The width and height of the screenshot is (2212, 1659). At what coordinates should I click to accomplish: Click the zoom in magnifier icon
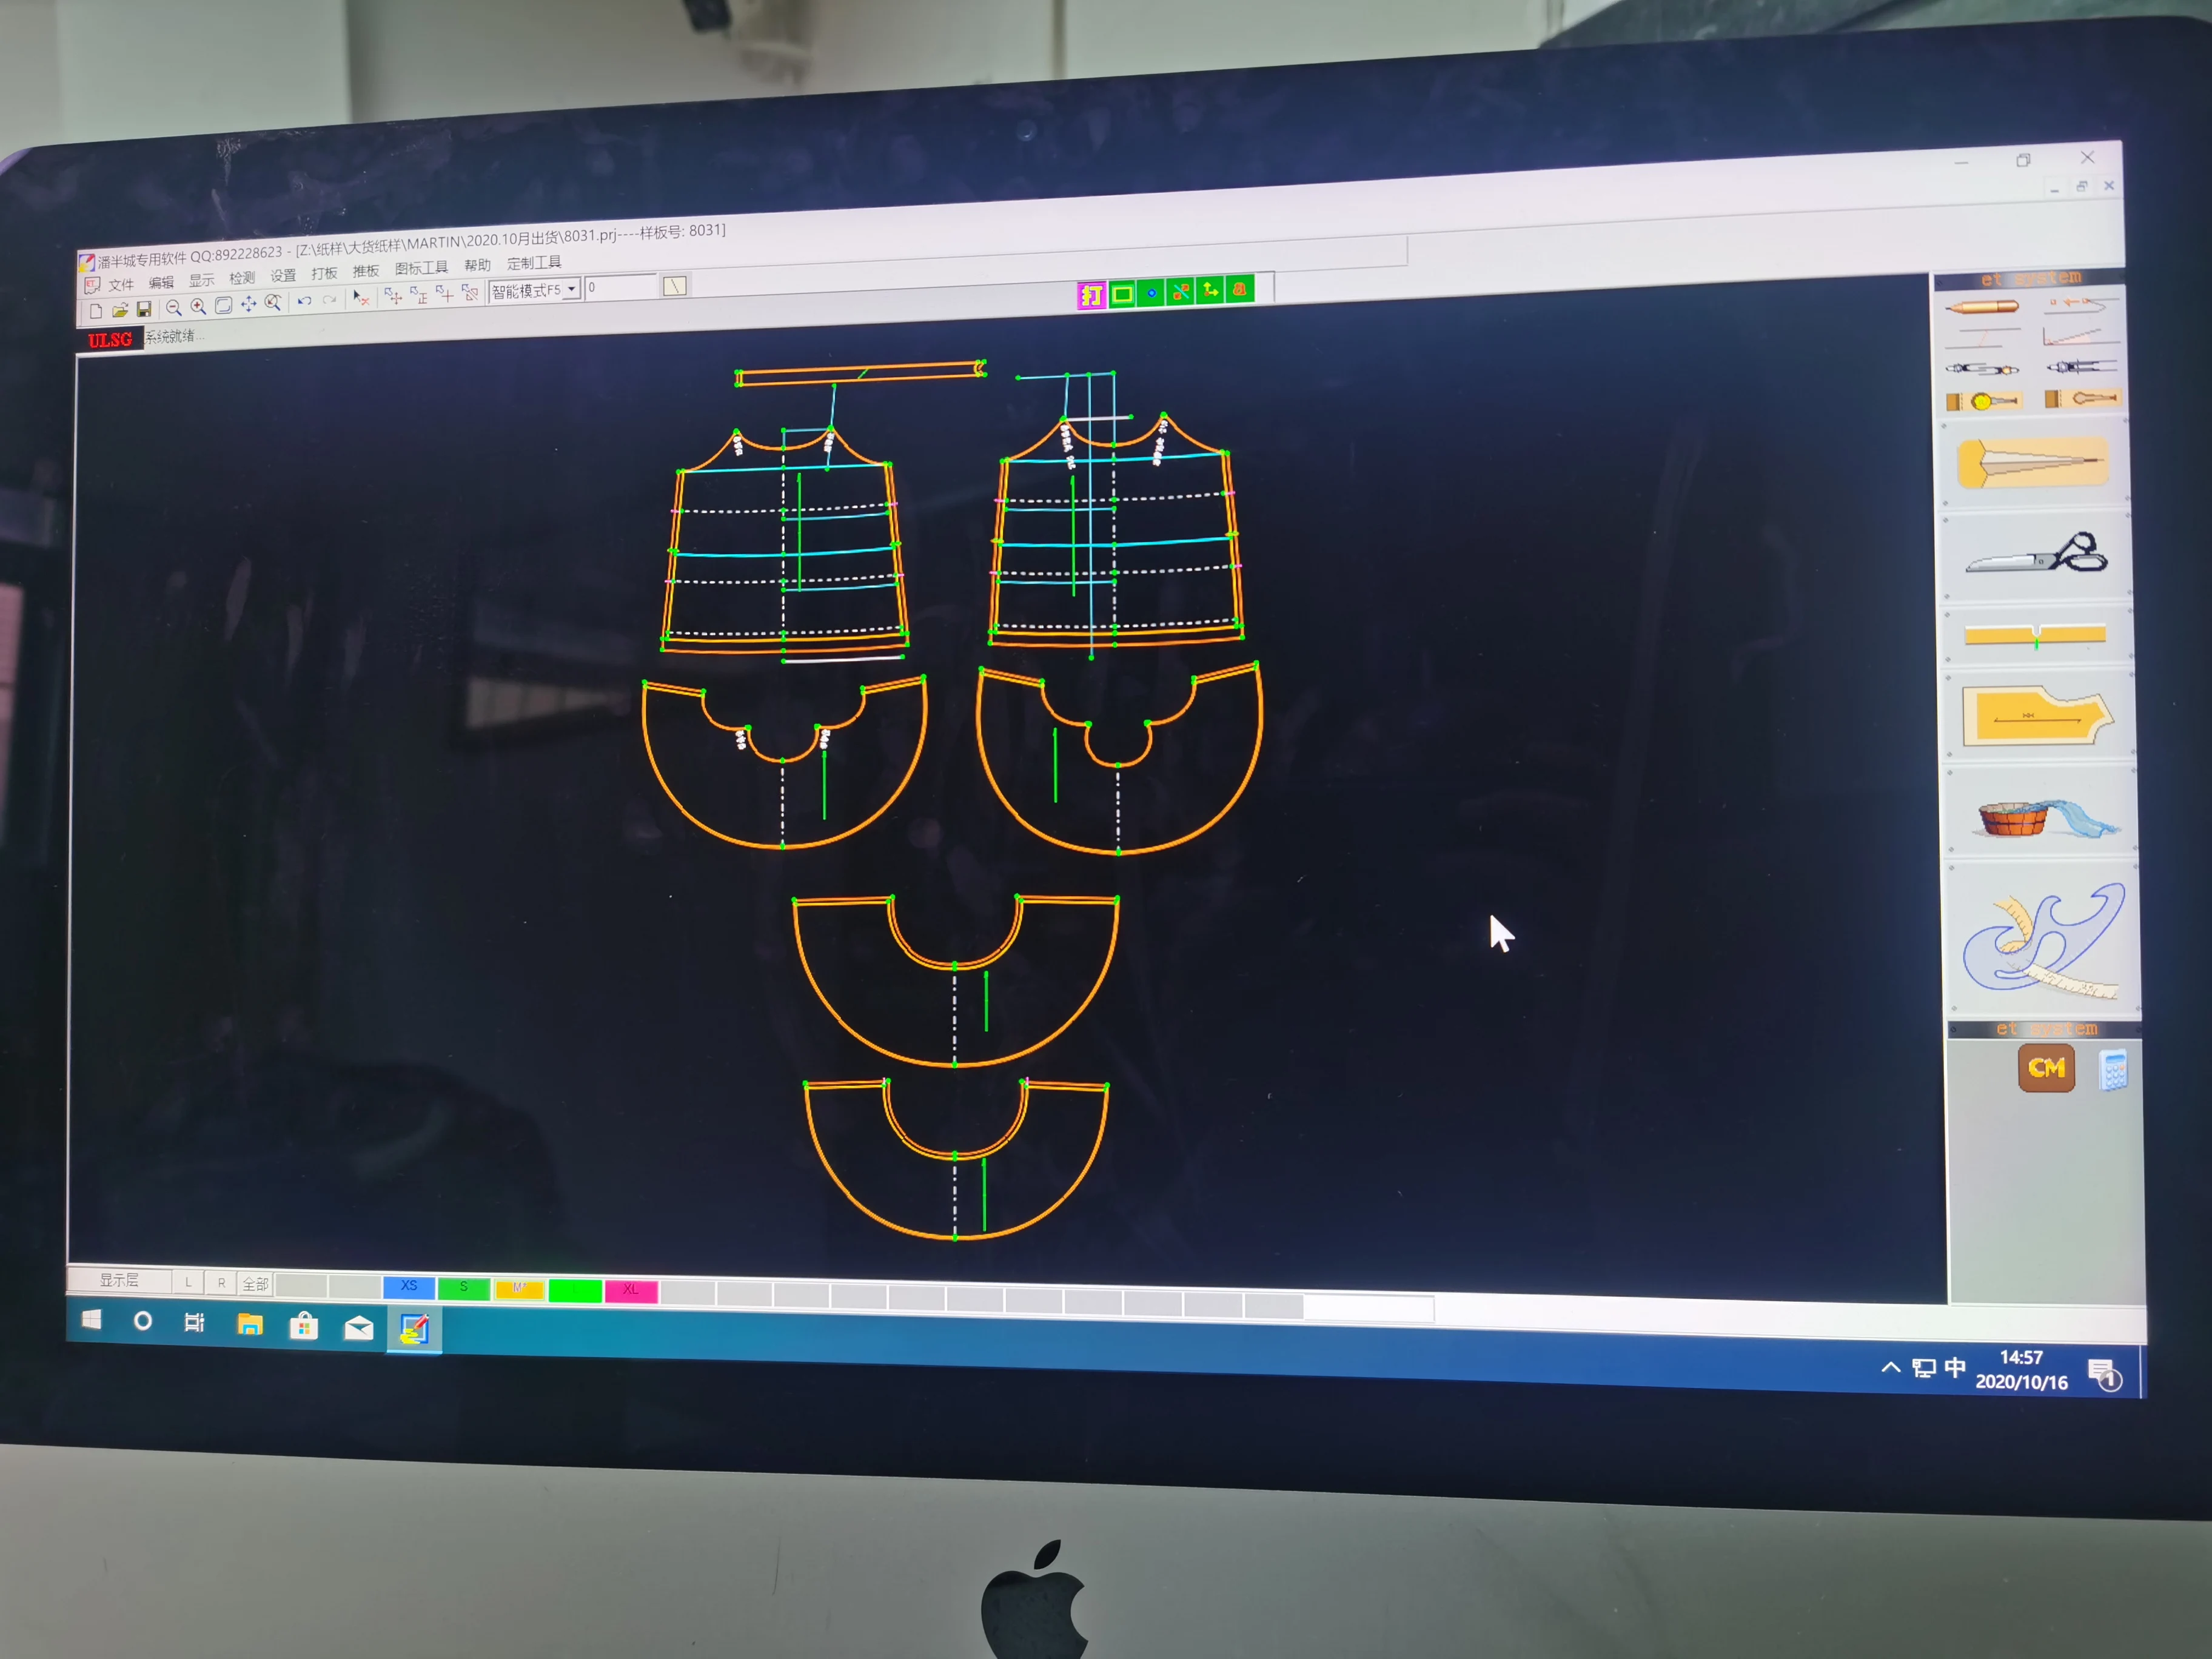[x=198, y=307]
